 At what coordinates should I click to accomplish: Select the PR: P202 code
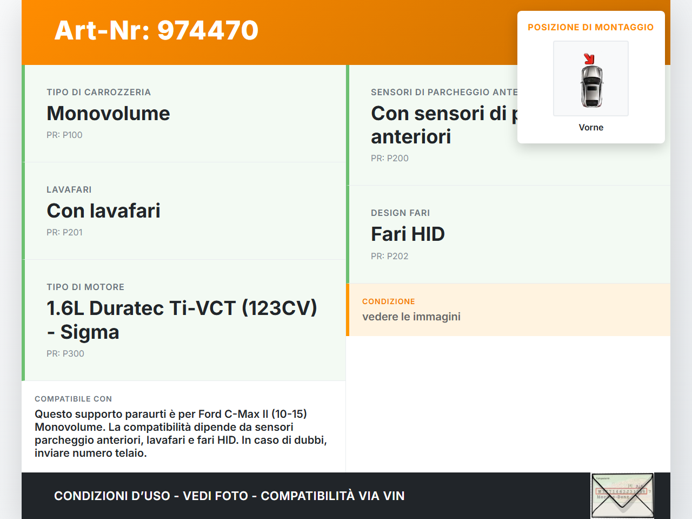coord(389,256)
